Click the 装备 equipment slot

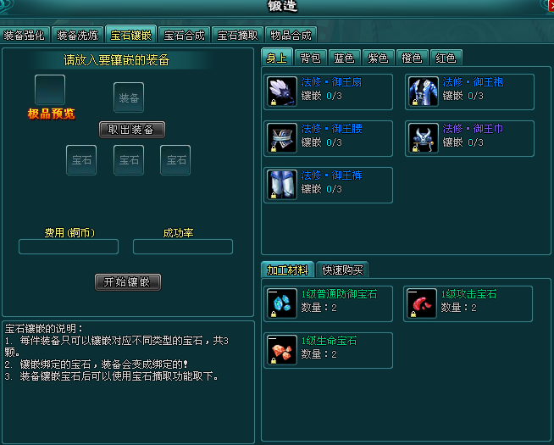pyautogui.click(x=129, y=97)
